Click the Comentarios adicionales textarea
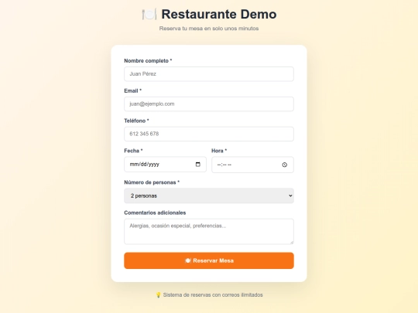Screen dimensions: 418x313 [209, 231]
